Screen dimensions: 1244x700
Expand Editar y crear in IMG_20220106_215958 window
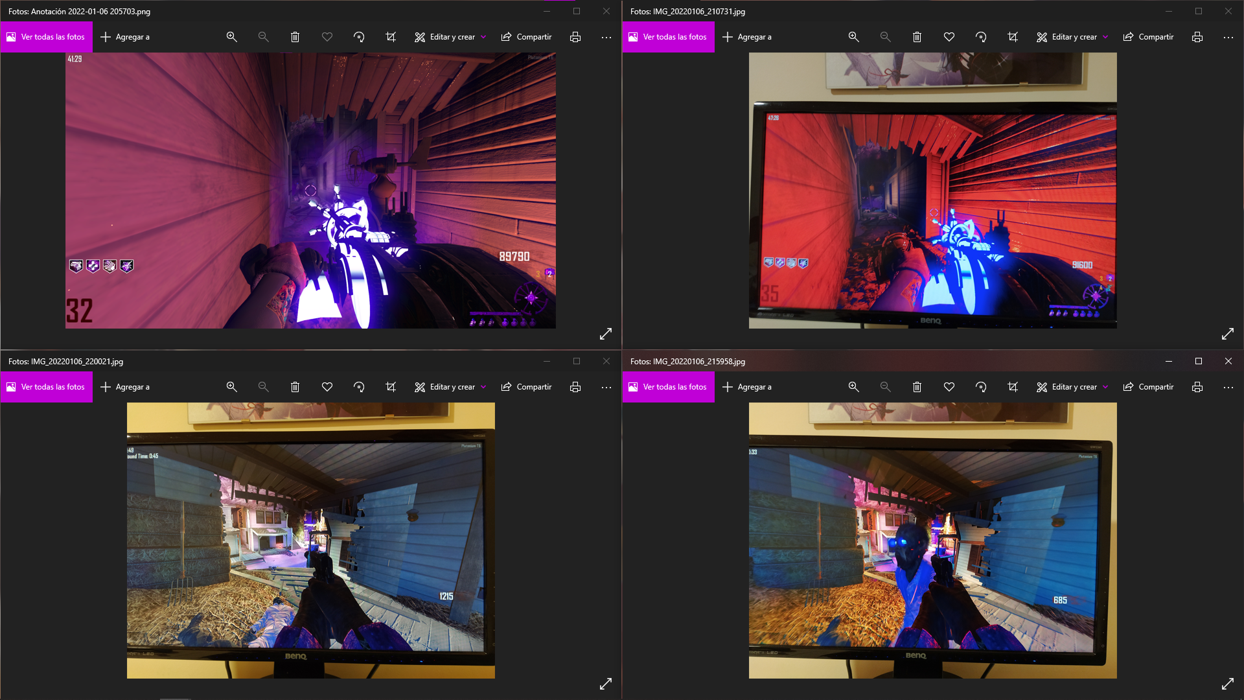[x=1072, y=387]
